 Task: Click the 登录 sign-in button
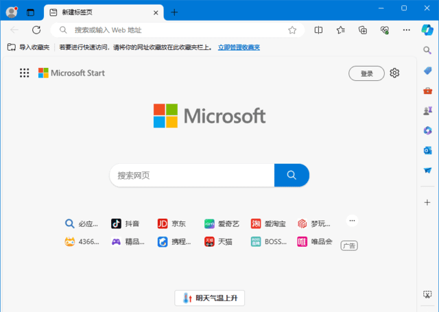(366, 73)
